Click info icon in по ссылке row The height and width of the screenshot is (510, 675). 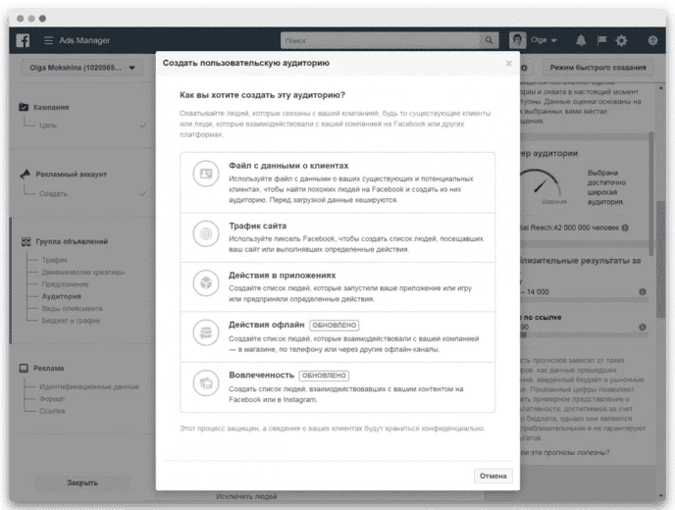643,328
